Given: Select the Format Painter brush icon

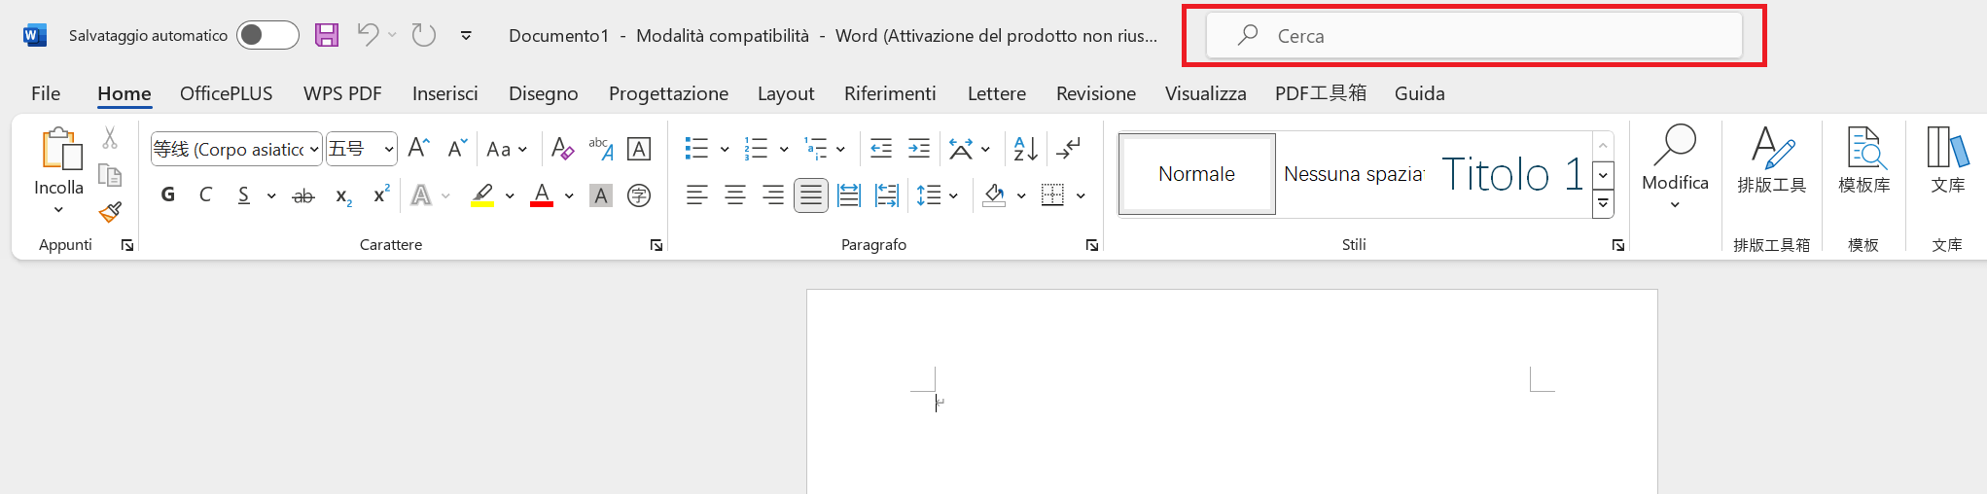Looking at the screenshot, I should [110, 212].
